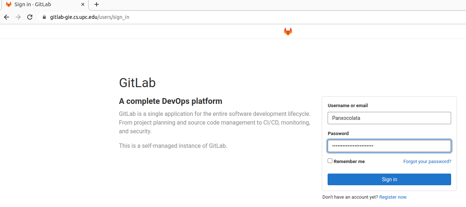Viewport: 466px width, 207px height.
Task: Click the 'Password' field label
Action: pos(338,134)
